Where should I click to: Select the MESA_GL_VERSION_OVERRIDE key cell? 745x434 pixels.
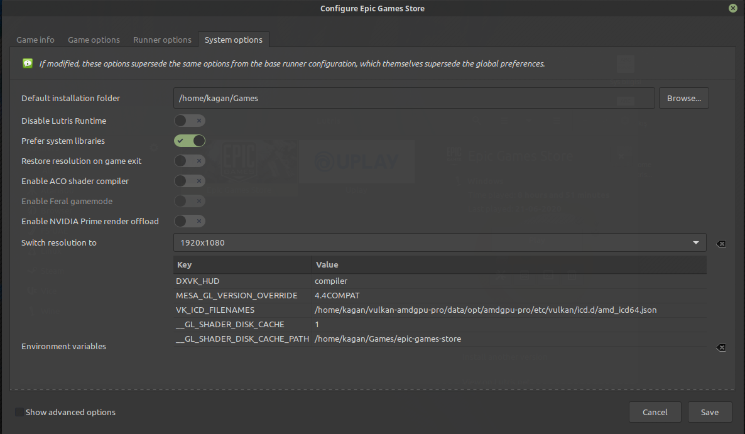242,295
